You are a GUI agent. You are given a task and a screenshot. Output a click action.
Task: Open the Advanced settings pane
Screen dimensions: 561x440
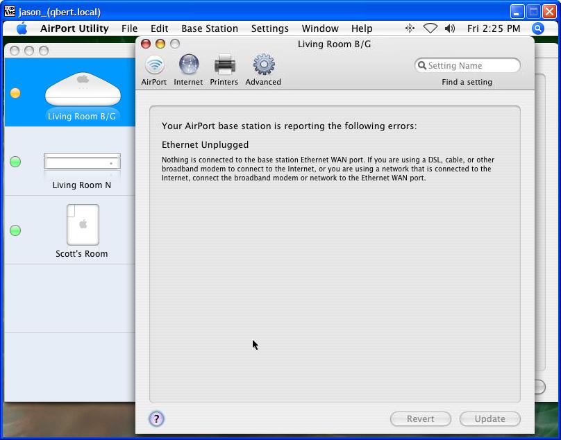[x=263, y=70]
